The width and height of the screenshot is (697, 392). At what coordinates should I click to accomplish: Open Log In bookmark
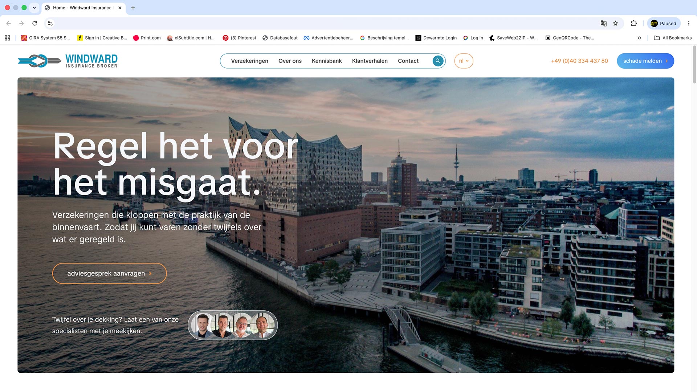pos(473,38)
